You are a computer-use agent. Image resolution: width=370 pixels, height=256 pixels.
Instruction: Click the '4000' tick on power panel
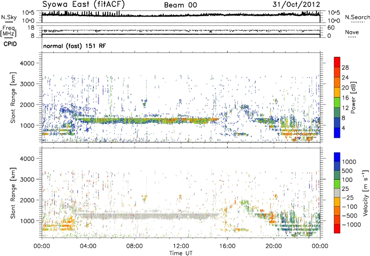point(27,63)
